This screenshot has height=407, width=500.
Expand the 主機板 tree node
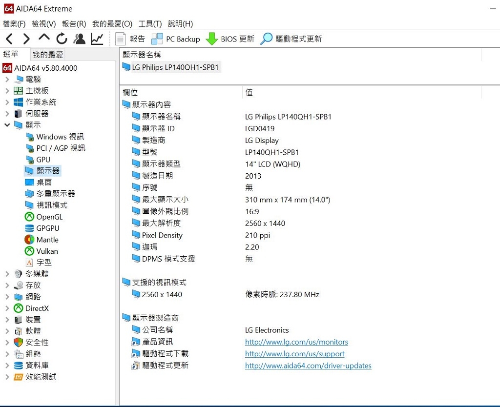7,91
